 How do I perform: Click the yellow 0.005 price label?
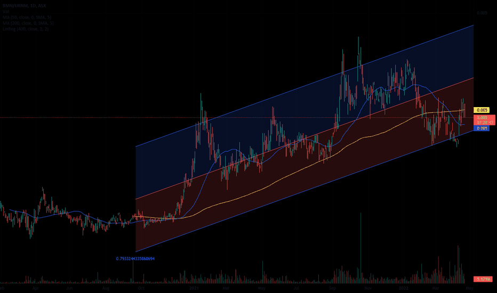pos(482,110)
